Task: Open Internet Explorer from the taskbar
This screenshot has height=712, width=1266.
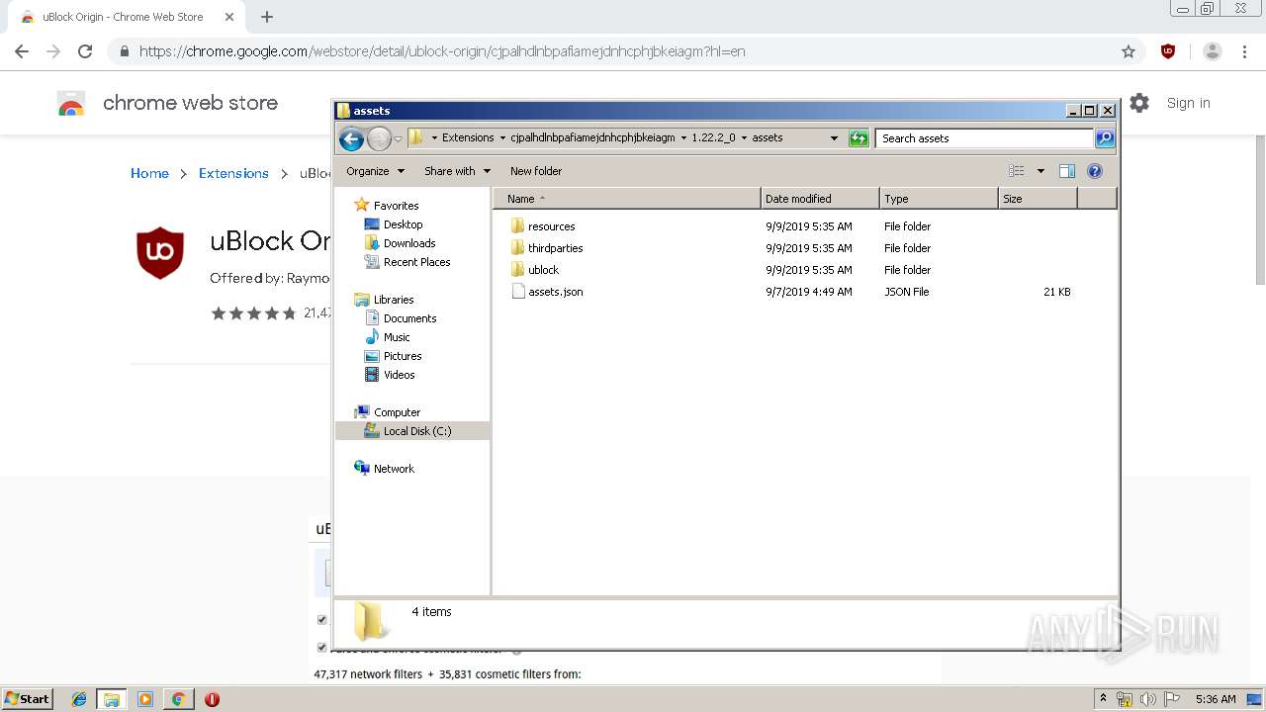Action: (x=79, y=699)
